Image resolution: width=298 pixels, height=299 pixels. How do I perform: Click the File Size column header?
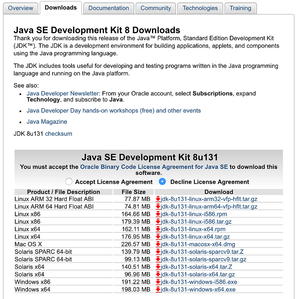click(134, 192)
